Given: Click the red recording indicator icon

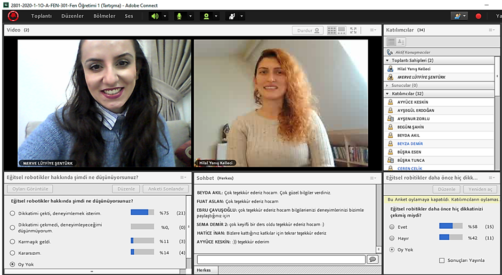Looking at the screenshot, I should click(478, 16).
